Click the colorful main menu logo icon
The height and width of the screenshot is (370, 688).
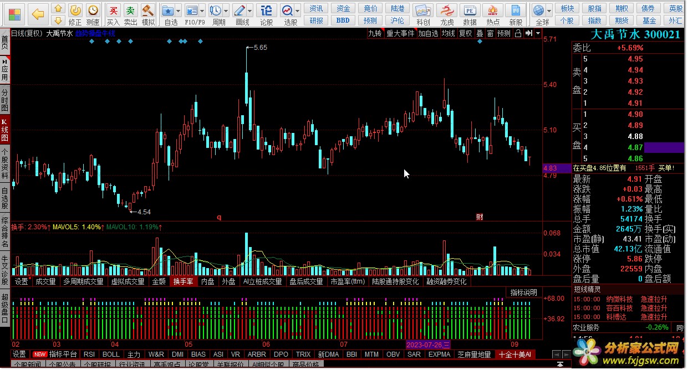coord(14,14)
